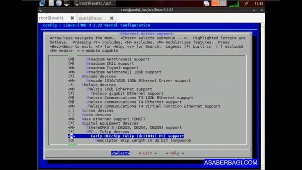Select the "Chelsio devices" entry
This screenshot has width=302, height=170.
(99, 85)
